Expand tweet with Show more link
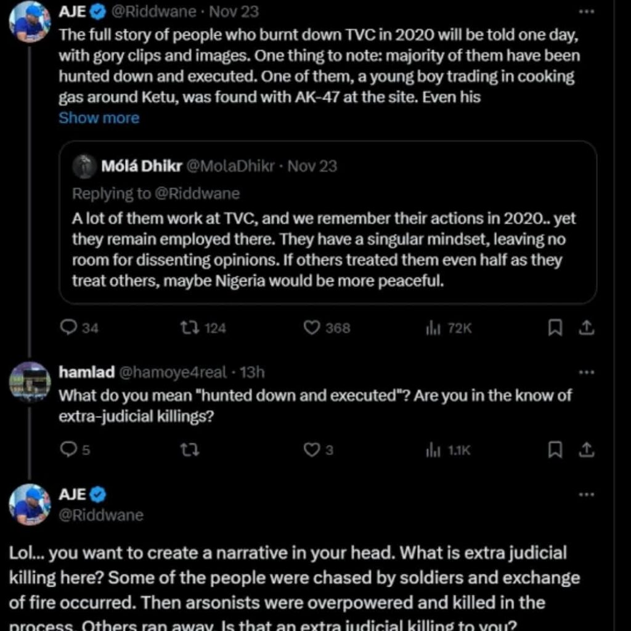Image resolution: width=631 pixels, height=631 pixels. coord(99,118)
